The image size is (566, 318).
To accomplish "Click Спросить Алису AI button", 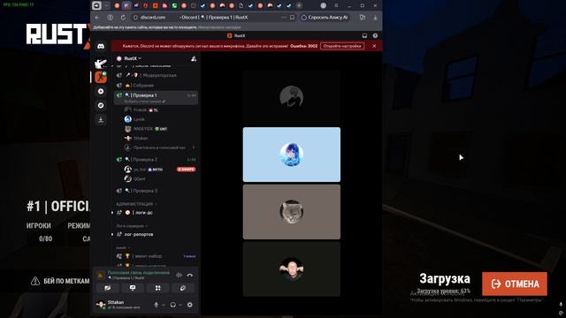I will coord(325,18).
